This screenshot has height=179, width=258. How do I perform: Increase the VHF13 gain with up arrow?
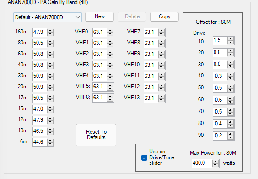(161, 96)
